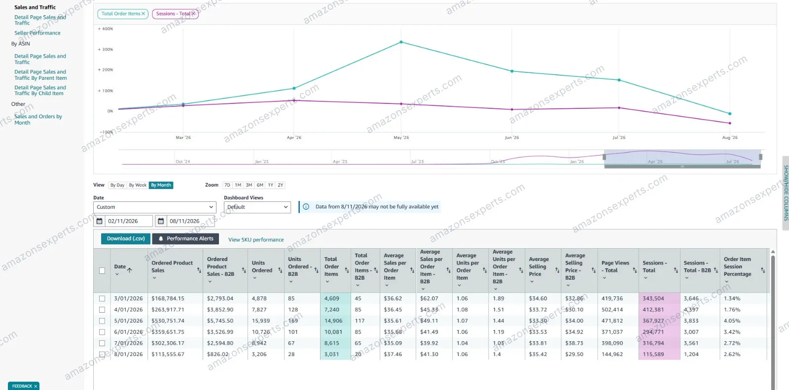
Task: Remove the Total Order Items chart metric
Action: [143, 14]
